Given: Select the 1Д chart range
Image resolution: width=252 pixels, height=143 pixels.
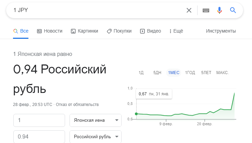Looking at the screenshot, I should pyautogui.click(x=141, y=73).
